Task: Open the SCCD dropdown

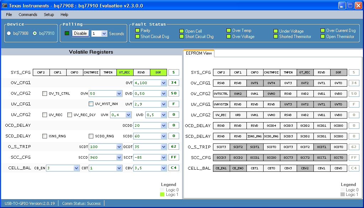Action: [119, 157]
